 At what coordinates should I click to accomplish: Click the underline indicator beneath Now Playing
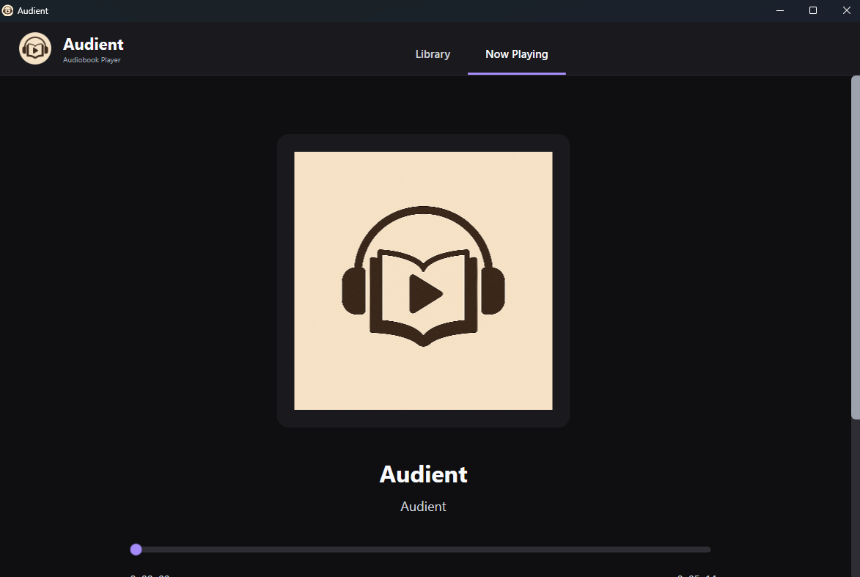[x=516, y=71]
